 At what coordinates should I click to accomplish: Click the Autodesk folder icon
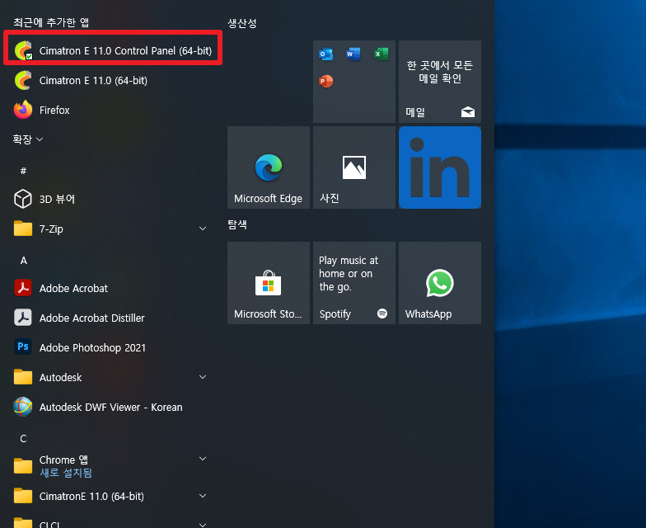coord(23,377)
